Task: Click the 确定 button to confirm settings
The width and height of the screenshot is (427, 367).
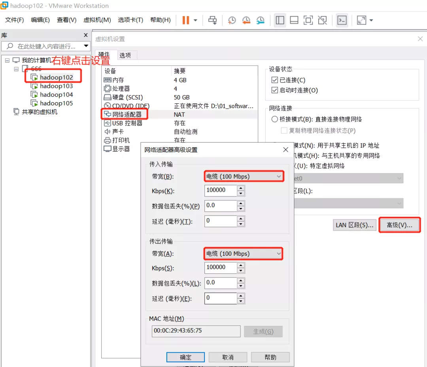Action: (x=185, y=357)
